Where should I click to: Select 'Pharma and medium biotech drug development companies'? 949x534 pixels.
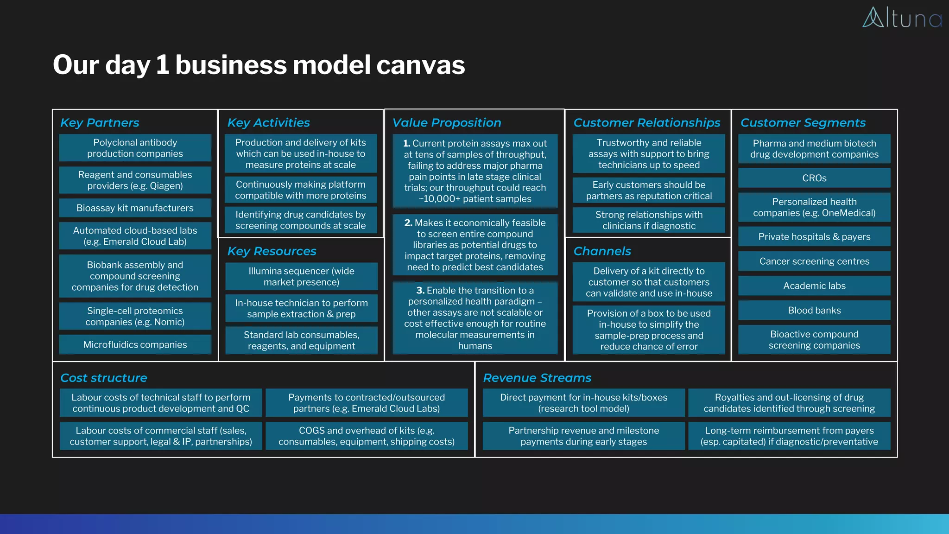tap(814, 149)
